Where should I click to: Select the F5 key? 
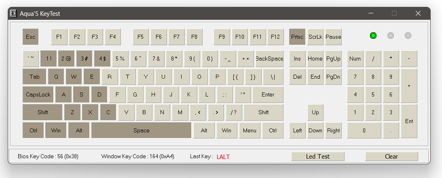[x=140, y=37]
